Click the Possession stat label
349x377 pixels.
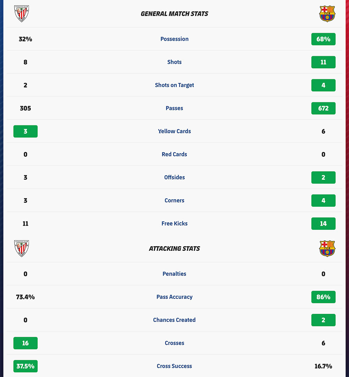point(174,39)
